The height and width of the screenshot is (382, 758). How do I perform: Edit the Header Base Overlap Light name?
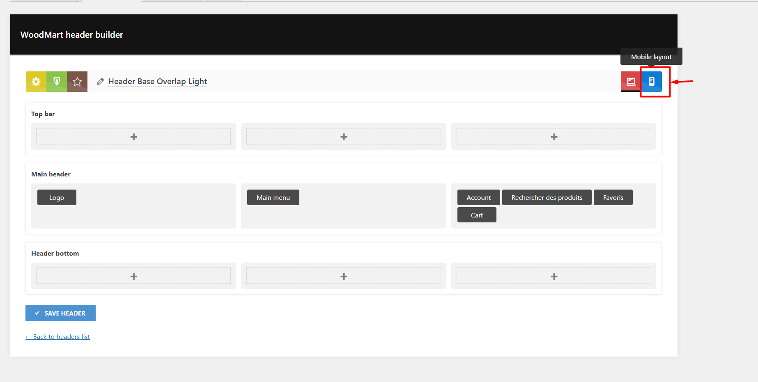point(158,81)
